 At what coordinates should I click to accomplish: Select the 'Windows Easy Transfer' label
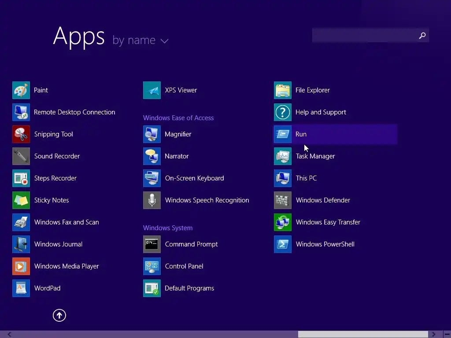(x=328, y=222)
